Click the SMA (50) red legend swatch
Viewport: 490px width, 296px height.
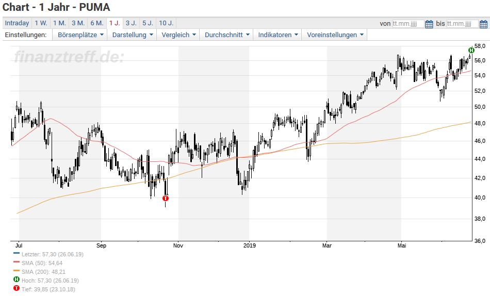17,262
